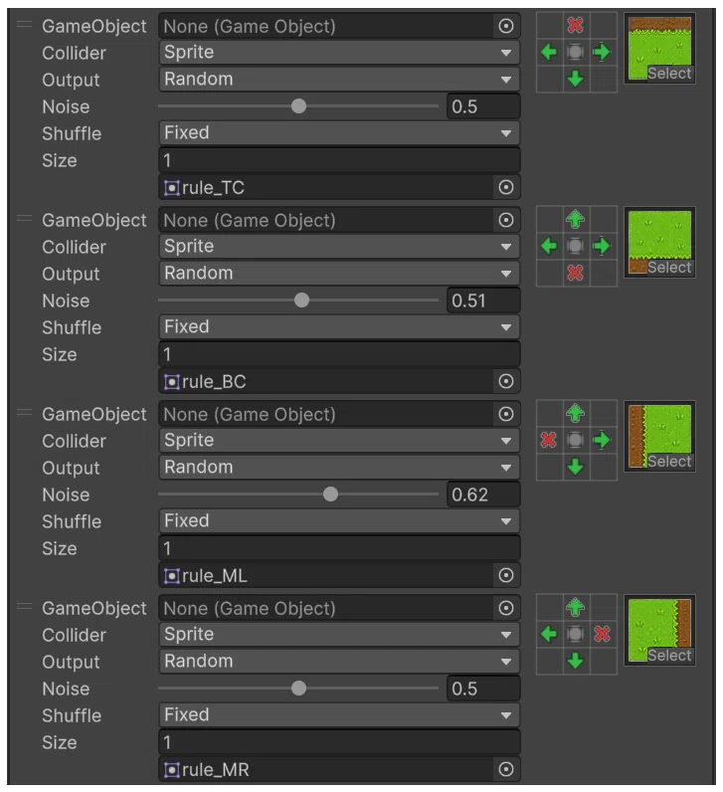The image size is (723, 792).
Task: Click red X neighbor cell in rule_TC grid
Action: tap(575, 25)
